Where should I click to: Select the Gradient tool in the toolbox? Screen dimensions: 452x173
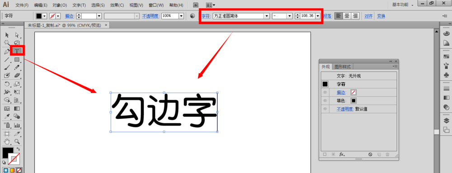(17, 108)
